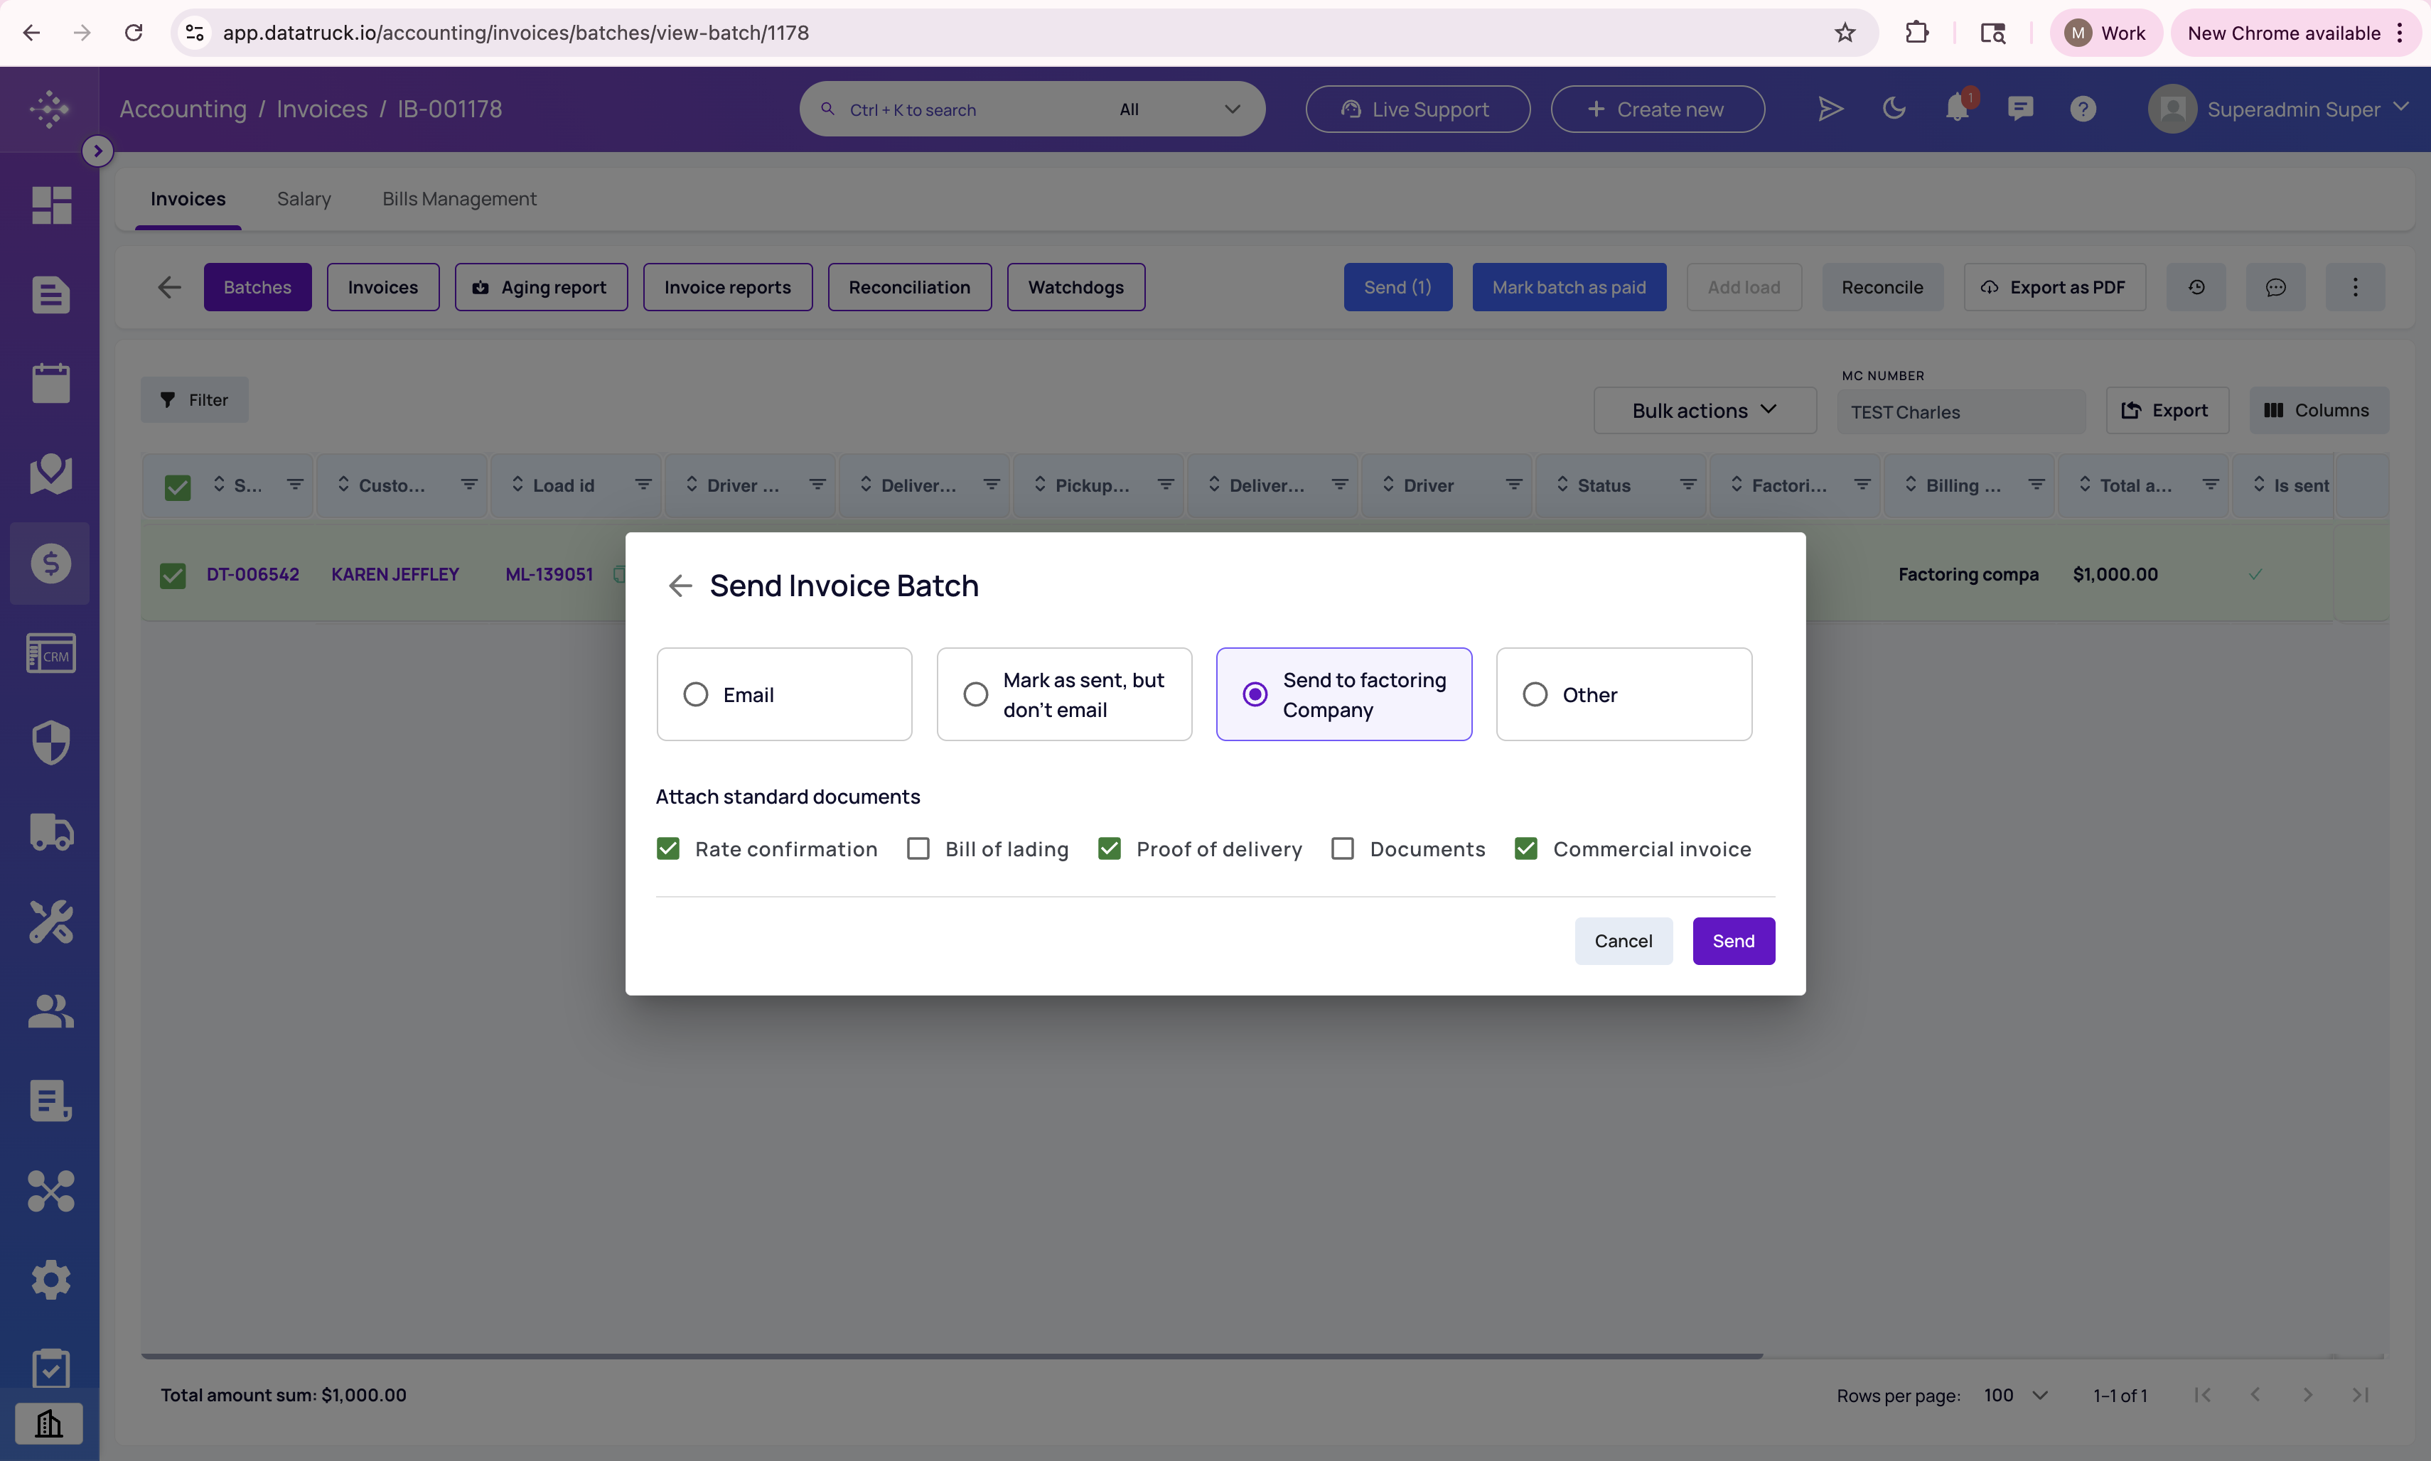Click Mark batch as paid button

[1569, 286]
